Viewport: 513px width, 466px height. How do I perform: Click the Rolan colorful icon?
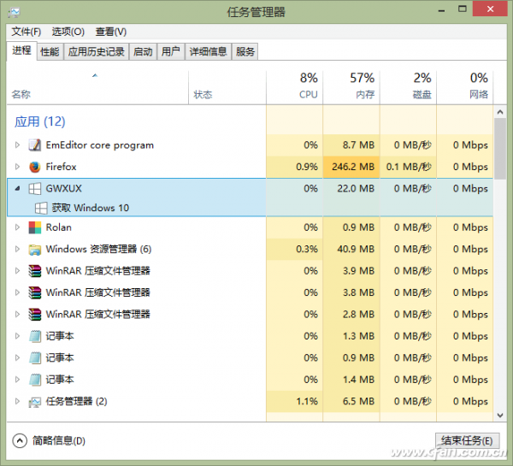coord(35,227)
